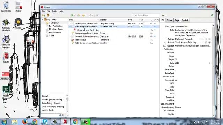Open creator type dropdown for Moharreri
This screenshot has height=125, width=223.
tap(165, 39)
